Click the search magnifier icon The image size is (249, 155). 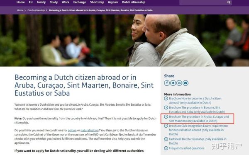tap(229, 2)
